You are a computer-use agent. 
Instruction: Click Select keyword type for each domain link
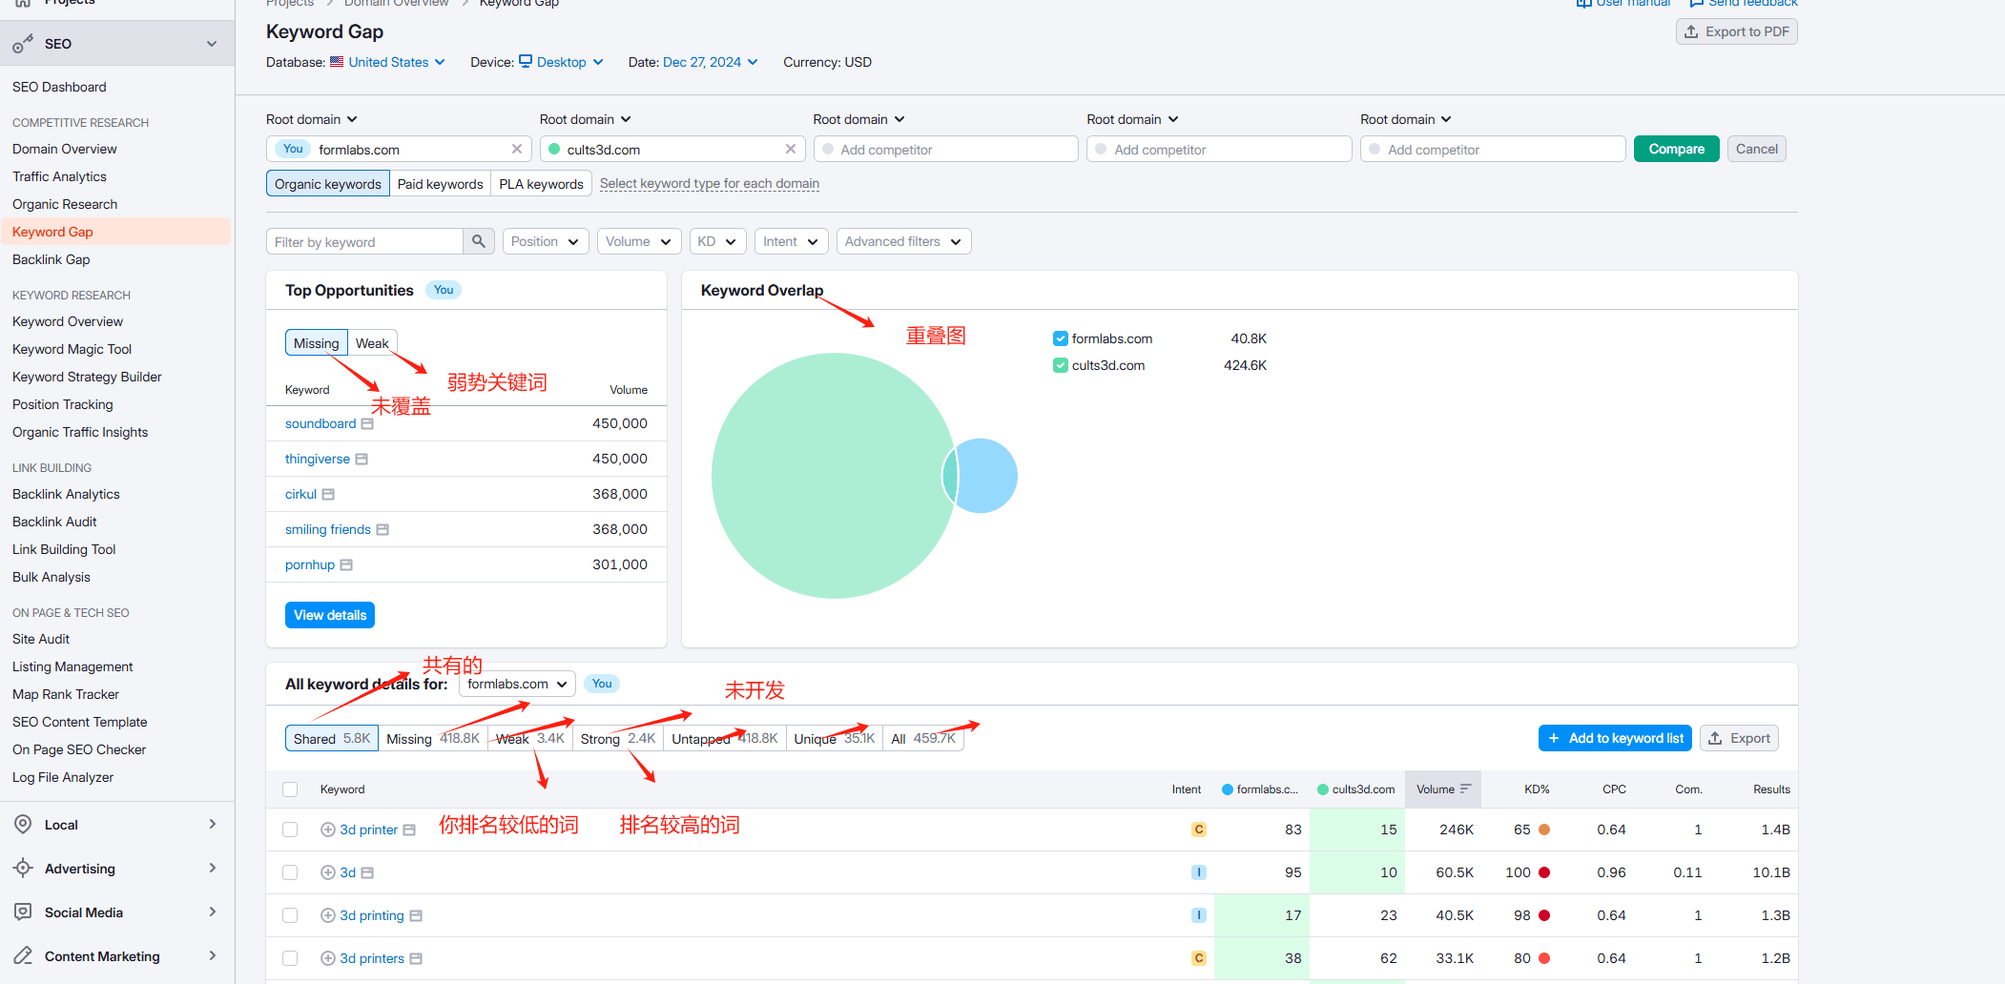(709, 183)
